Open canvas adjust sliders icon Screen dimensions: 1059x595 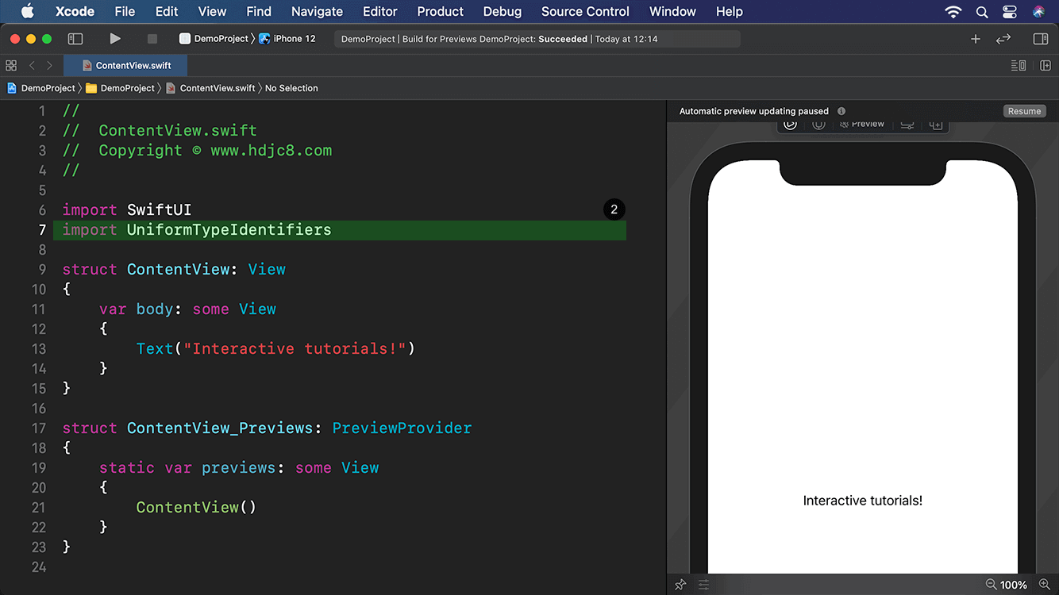[x=704, y=585]
